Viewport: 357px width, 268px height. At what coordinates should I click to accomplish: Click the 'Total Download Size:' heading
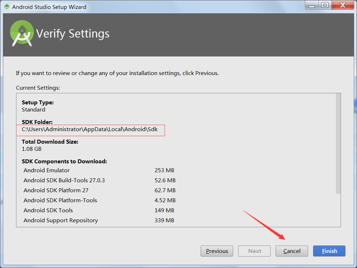pyautogui.click(x=50, y=142)
